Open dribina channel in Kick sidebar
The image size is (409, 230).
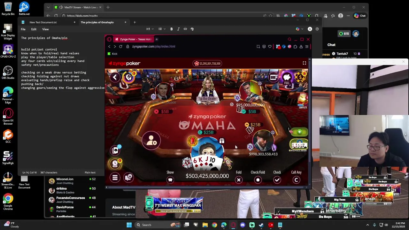[x=72, y=190]
